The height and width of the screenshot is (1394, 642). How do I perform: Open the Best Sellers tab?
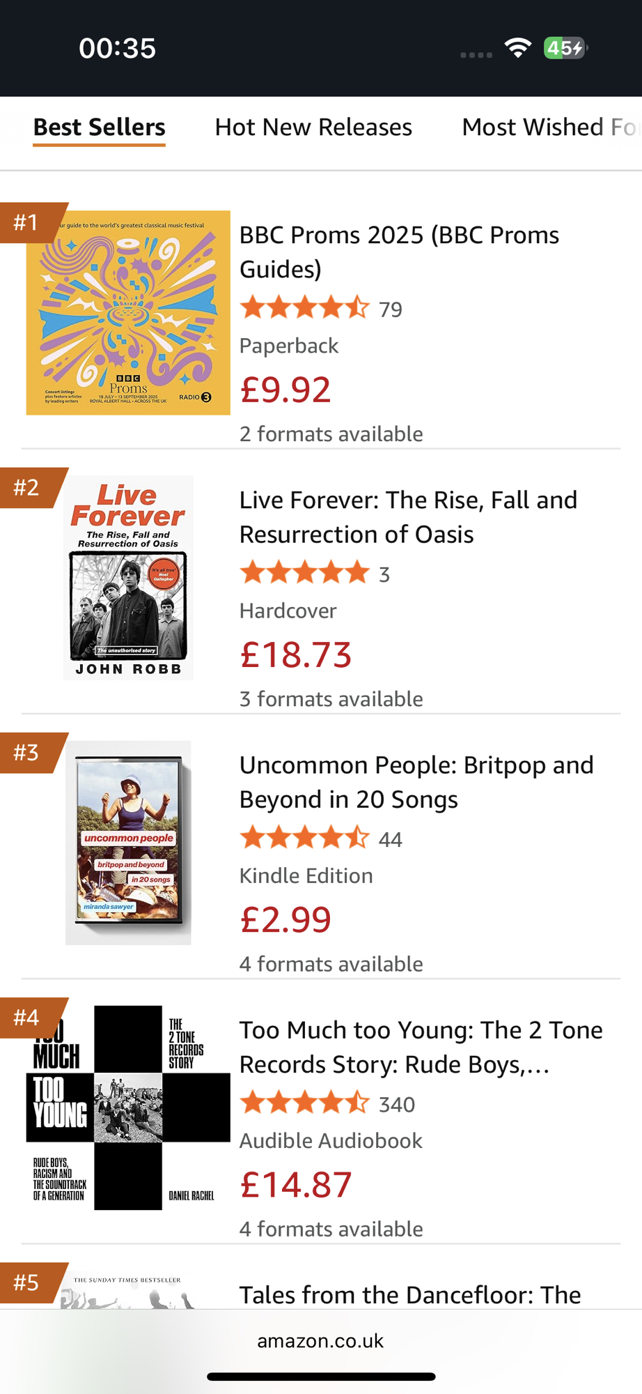(100, 128)
